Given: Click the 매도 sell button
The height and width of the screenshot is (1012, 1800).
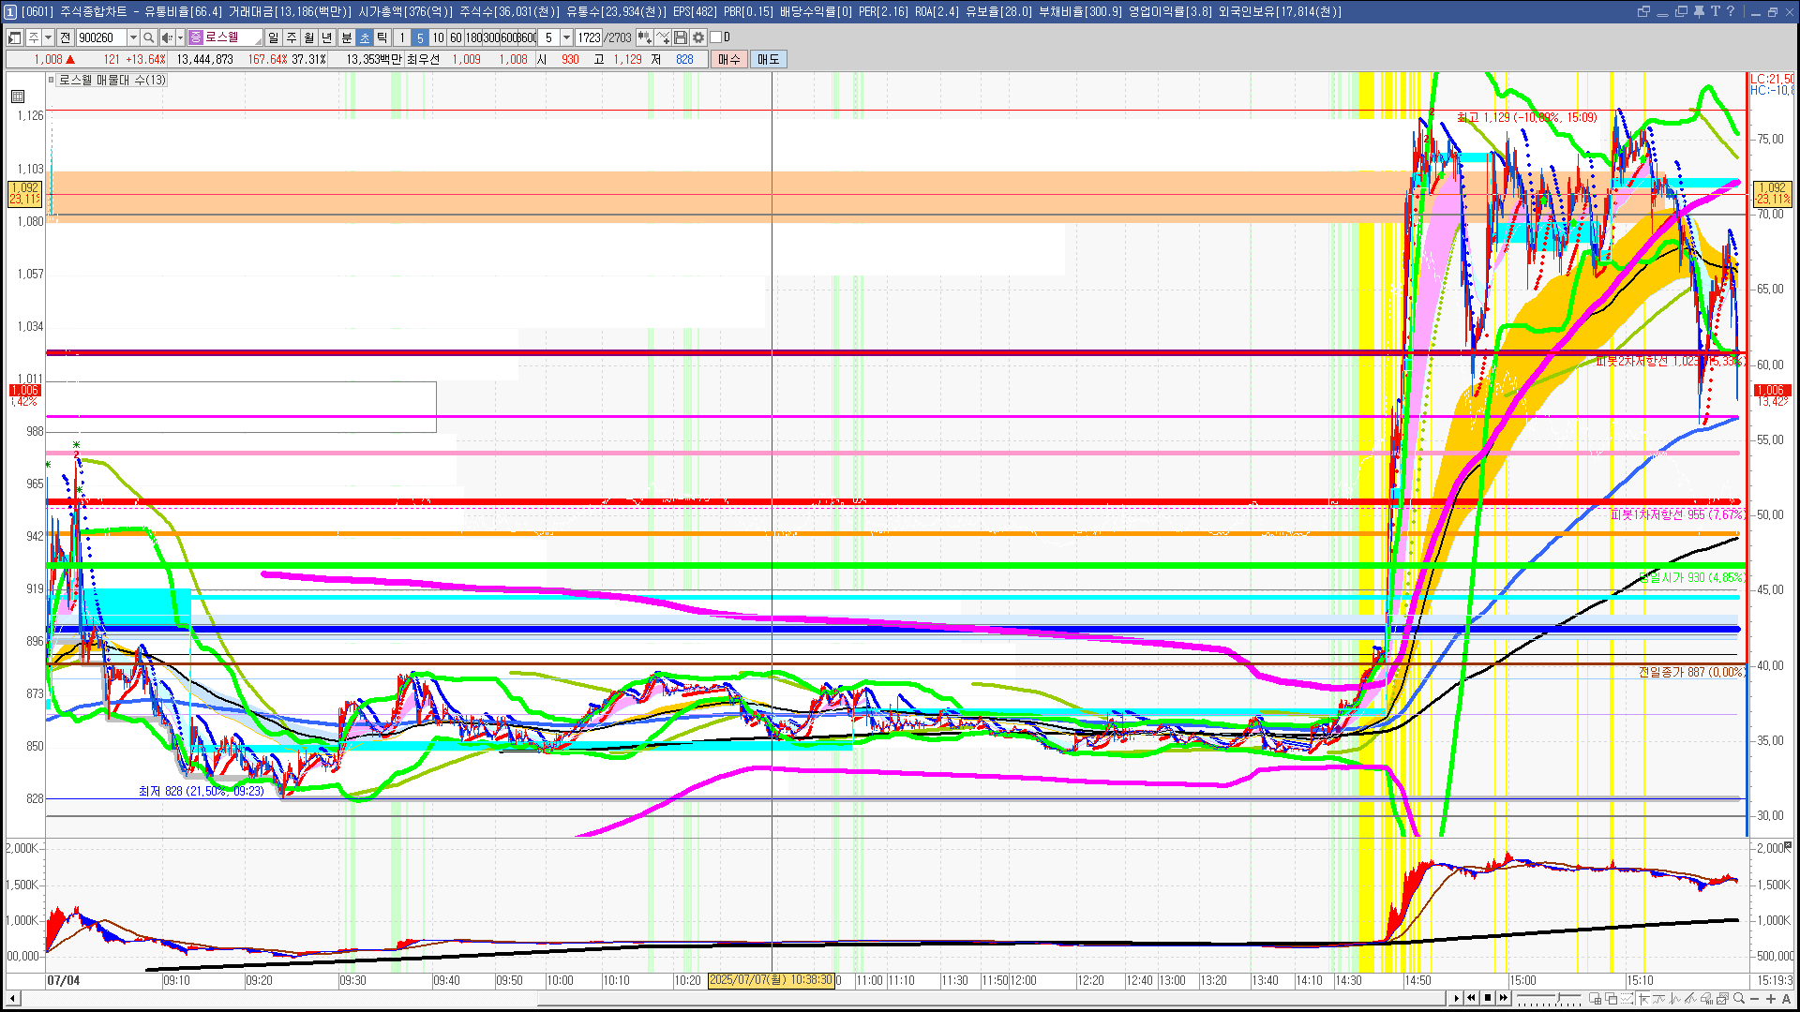Looking at the screenshot, I should tap(768, 59).
